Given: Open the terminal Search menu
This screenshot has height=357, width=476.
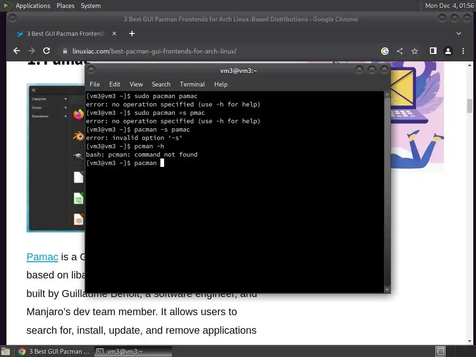Looking at the screenshot, I should click(x=161, y=85).
